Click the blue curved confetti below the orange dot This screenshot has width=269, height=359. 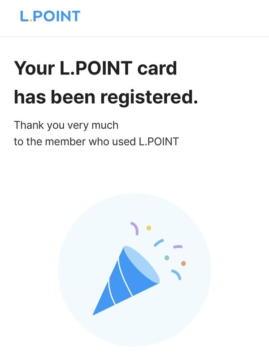click(176, 274)
